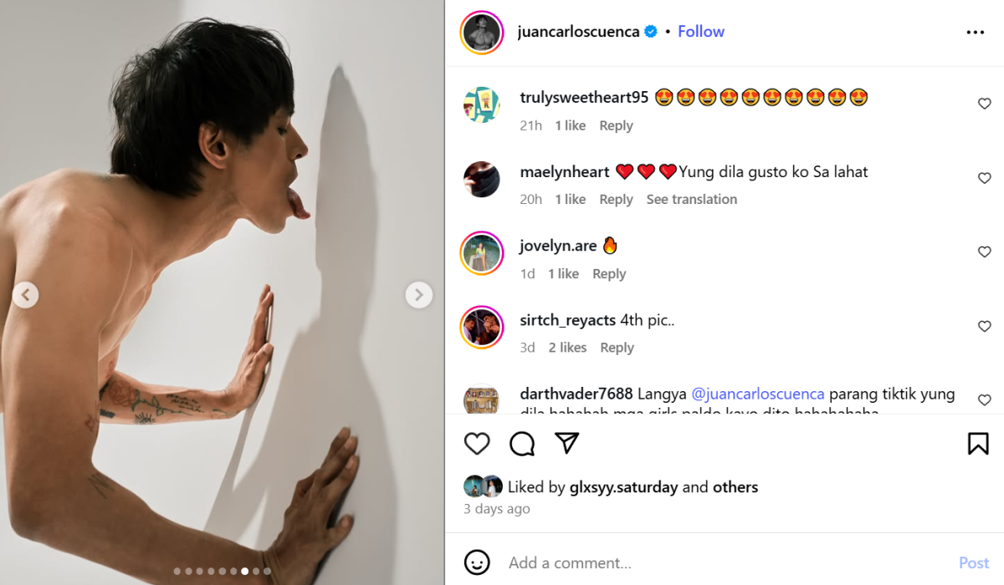Like the post with the heart icon
The width and height of the screenshot is (1004, 585).
[477, 444]
